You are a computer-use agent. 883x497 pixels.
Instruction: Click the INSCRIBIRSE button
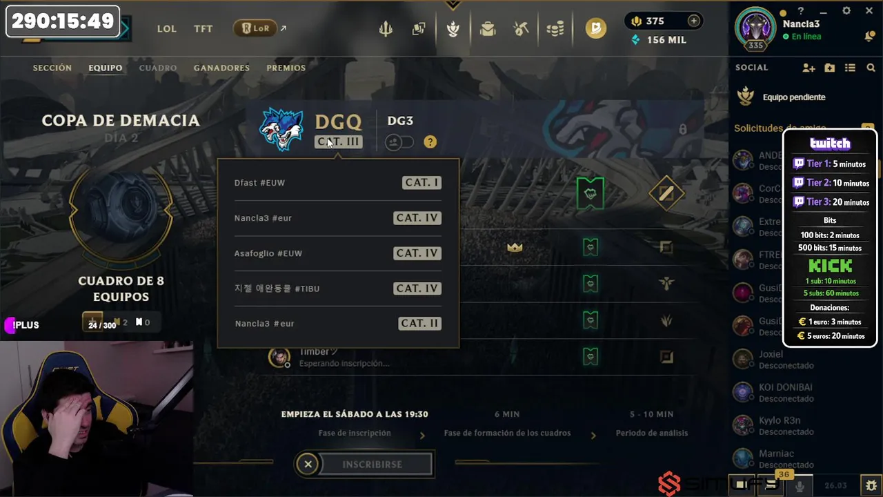[373, 465]
